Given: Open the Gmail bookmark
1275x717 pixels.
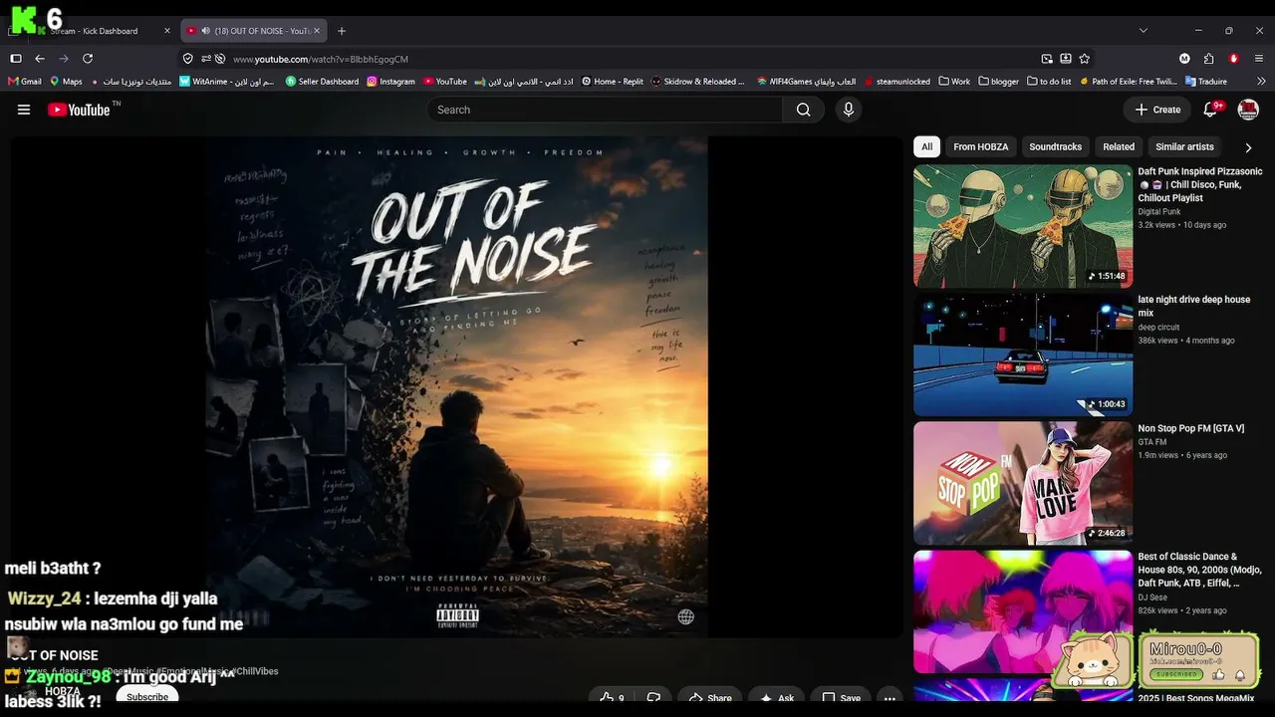Looking at the screenshot, I should click(25, 82).
